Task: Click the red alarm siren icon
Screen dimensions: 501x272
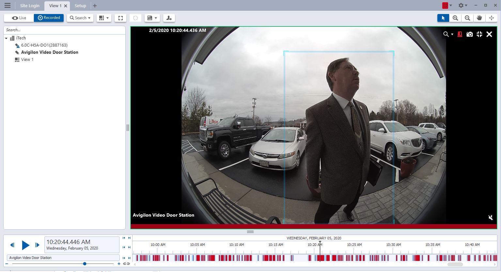Action: pyautogui.click(x=460, y=34)
